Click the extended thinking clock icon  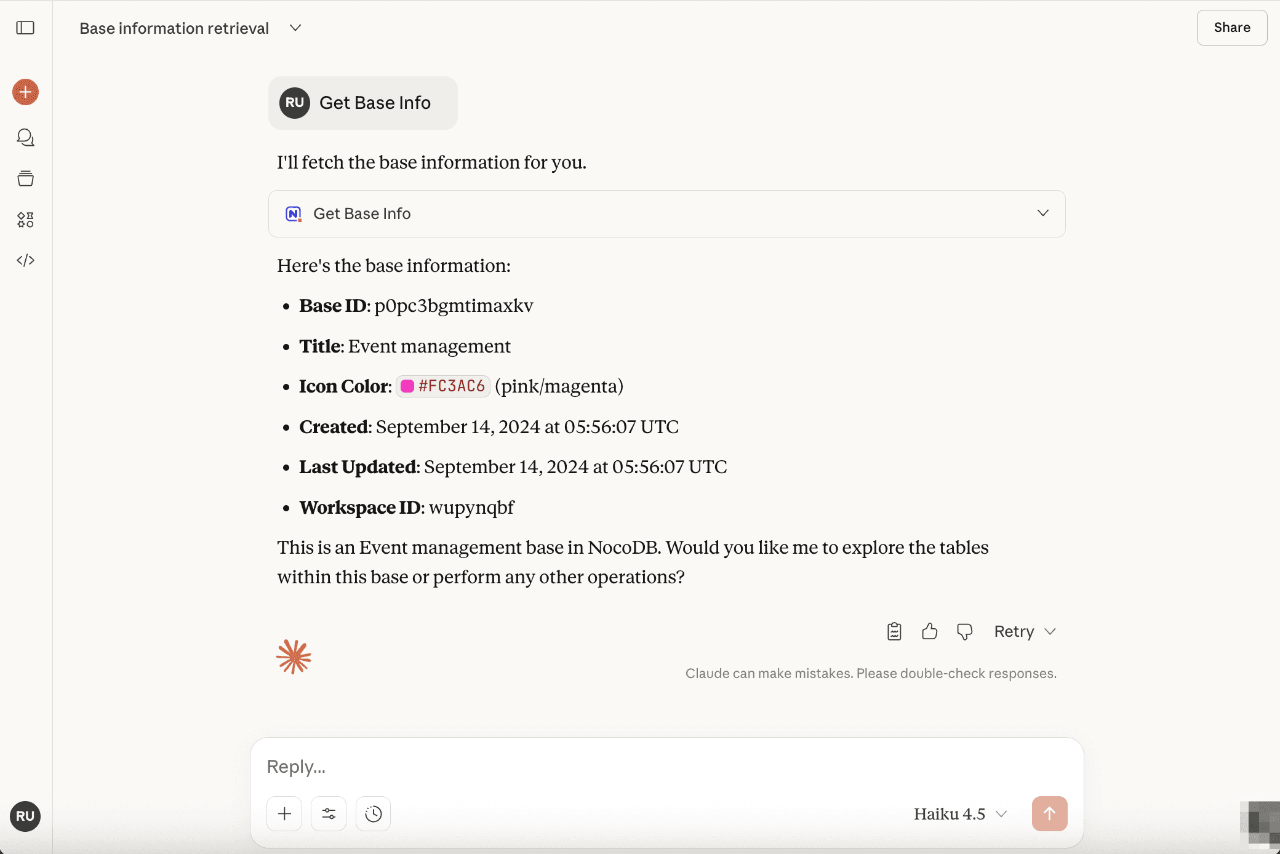coord(373,814)
